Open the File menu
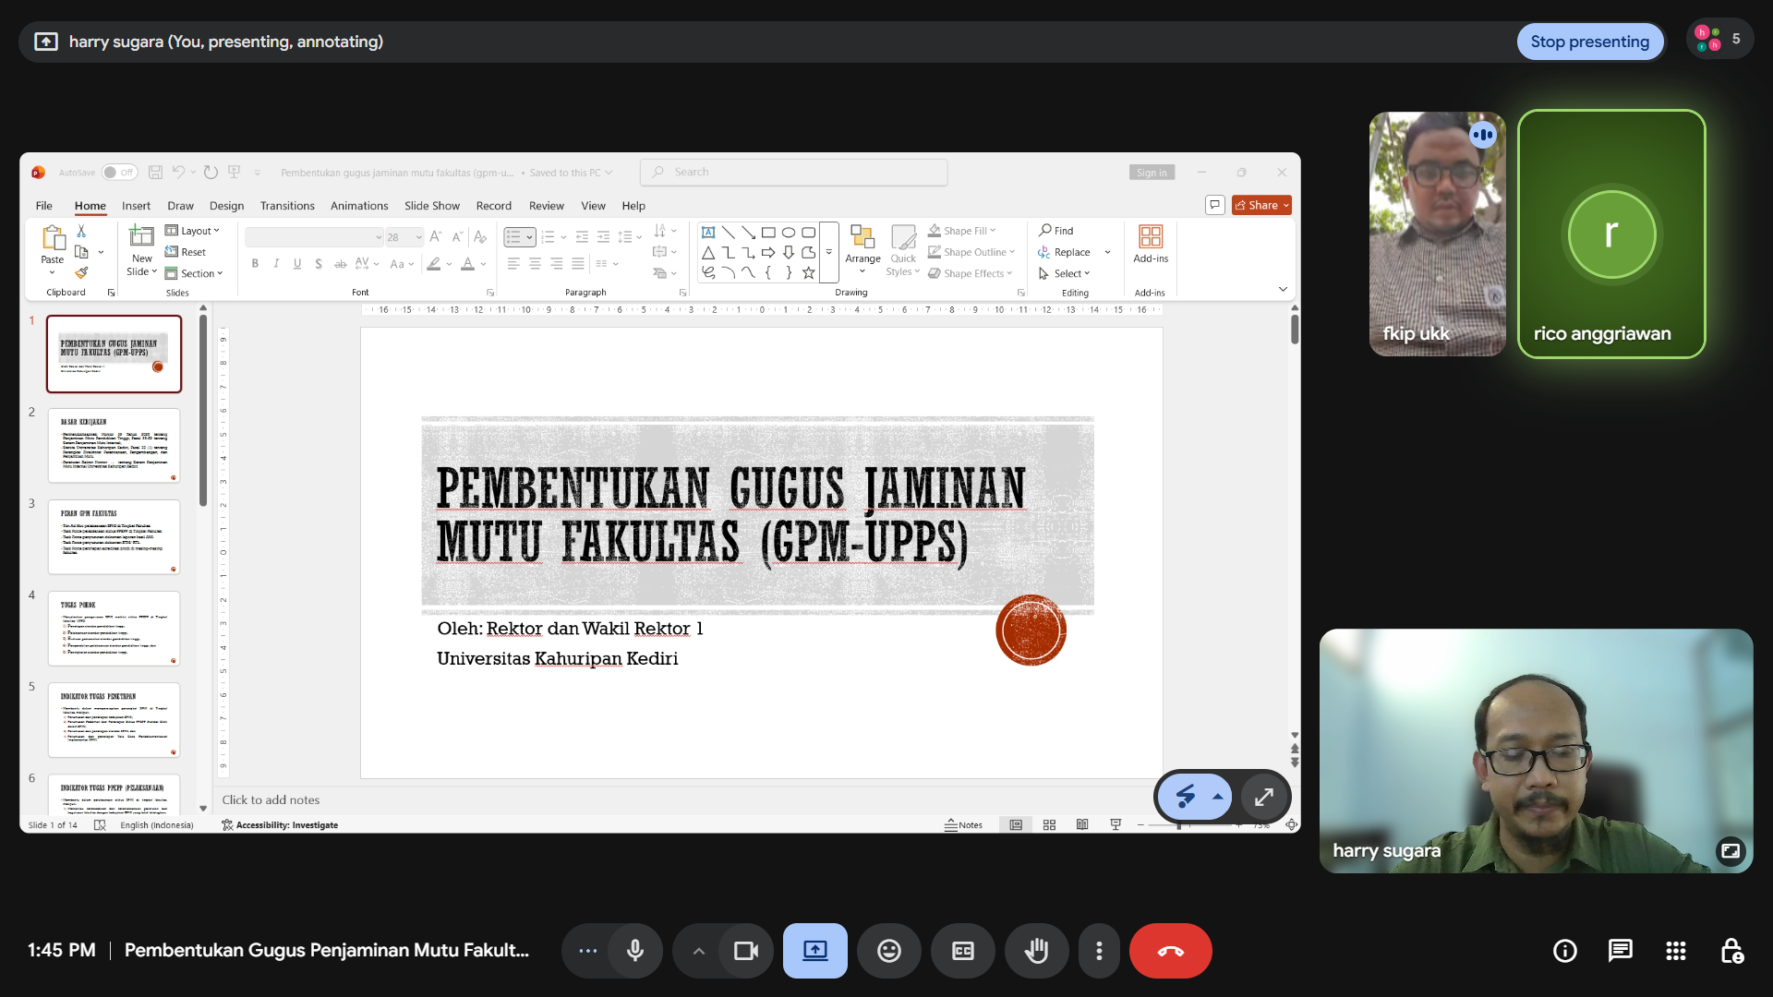Screen dimensions: 1773x997 [x=43, y=206]
